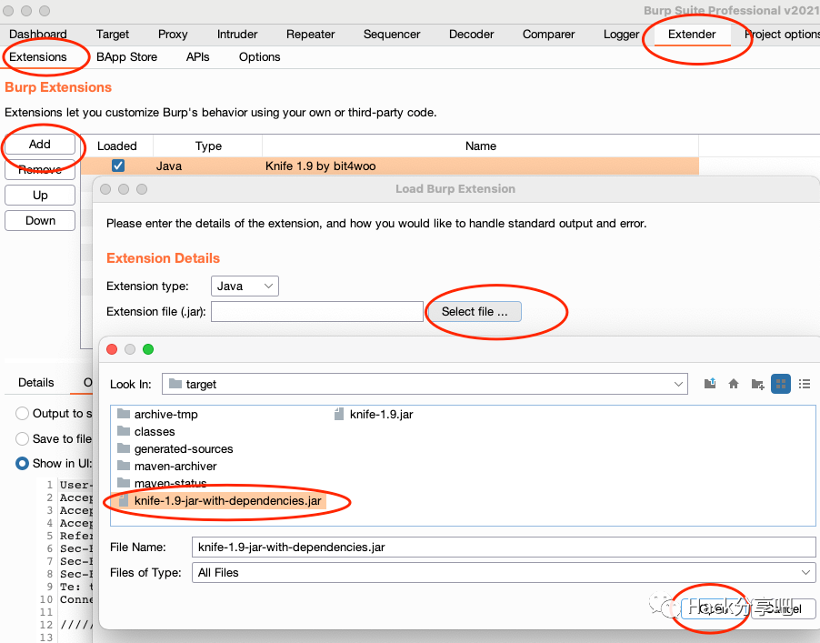Select the Extender tab
This screenshot has width=820, height=643.
692,34
